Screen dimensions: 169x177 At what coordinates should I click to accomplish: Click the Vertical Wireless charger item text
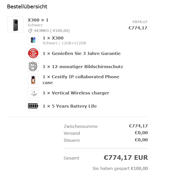pyautogui.click(x=76, y=93)
